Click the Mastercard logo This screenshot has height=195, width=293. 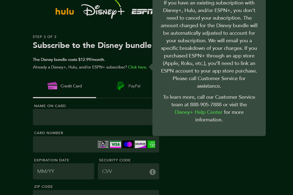[128, 144]
